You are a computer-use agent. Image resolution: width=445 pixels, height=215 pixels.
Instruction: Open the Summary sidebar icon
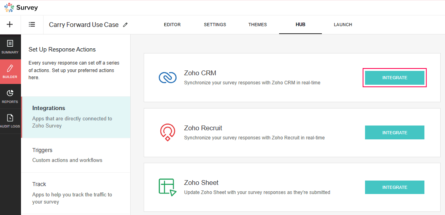click(x=10, y=46)
